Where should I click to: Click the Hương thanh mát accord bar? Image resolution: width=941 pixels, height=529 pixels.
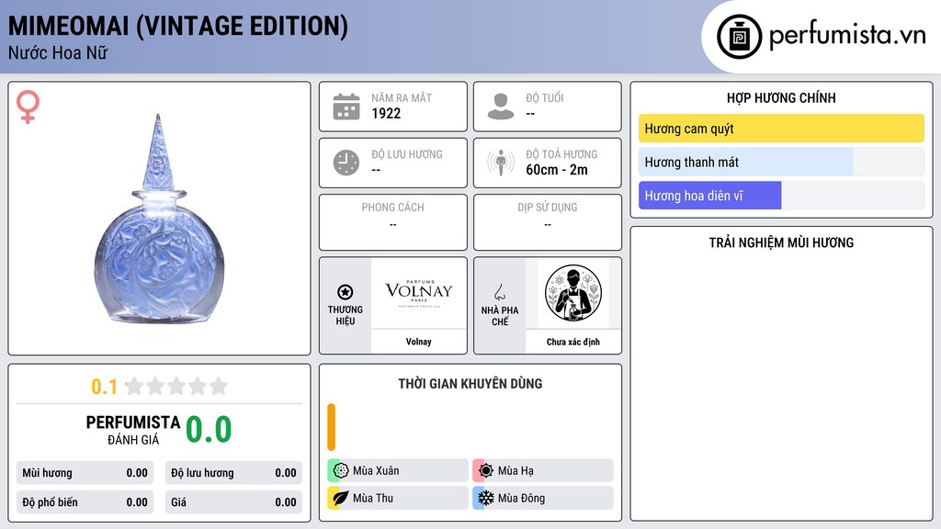click(781, 162)
